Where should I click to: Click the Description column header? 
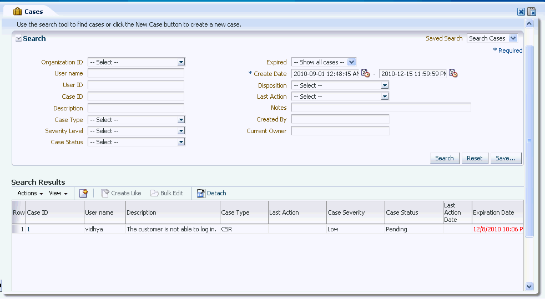173,212
